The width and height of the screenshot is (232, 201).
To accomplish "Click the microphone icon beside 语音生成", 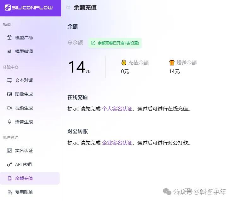I will [9, 122].
